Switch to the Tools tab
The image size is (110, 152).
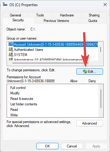(40, 15)
